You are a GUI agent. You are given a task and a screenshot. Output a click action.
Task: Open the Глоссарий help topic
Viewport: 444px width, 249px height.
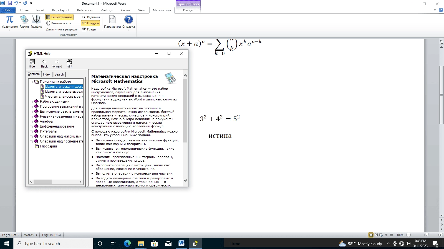[48, 146]
